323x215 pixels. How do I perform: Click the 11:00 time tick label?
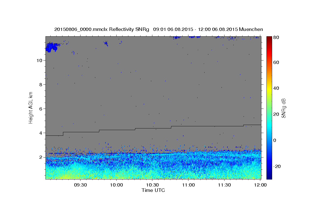(x=188, y=185)
